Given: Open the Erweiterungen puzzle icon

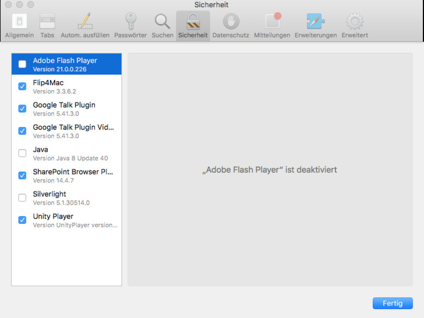Looking at the screenshot, I should pos(316,21).
